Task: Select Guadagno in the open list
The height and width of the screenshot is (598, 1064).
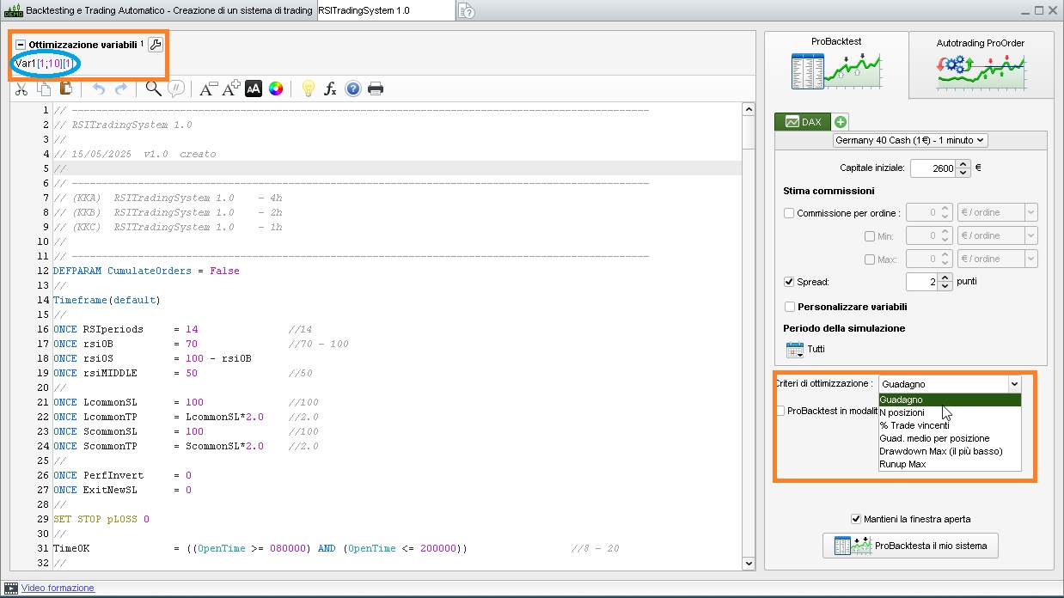Action: click(950, 400)
